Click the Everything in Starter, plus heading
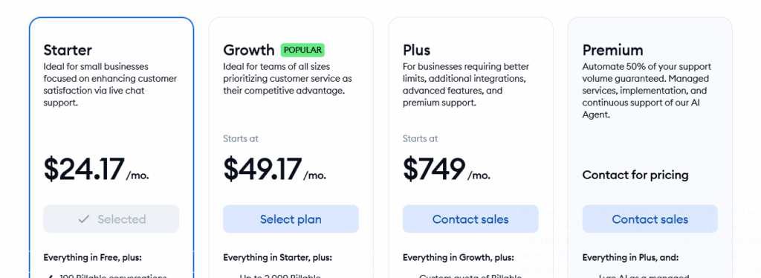The width and height of the screenshot is (761, 278). point(278,258)
